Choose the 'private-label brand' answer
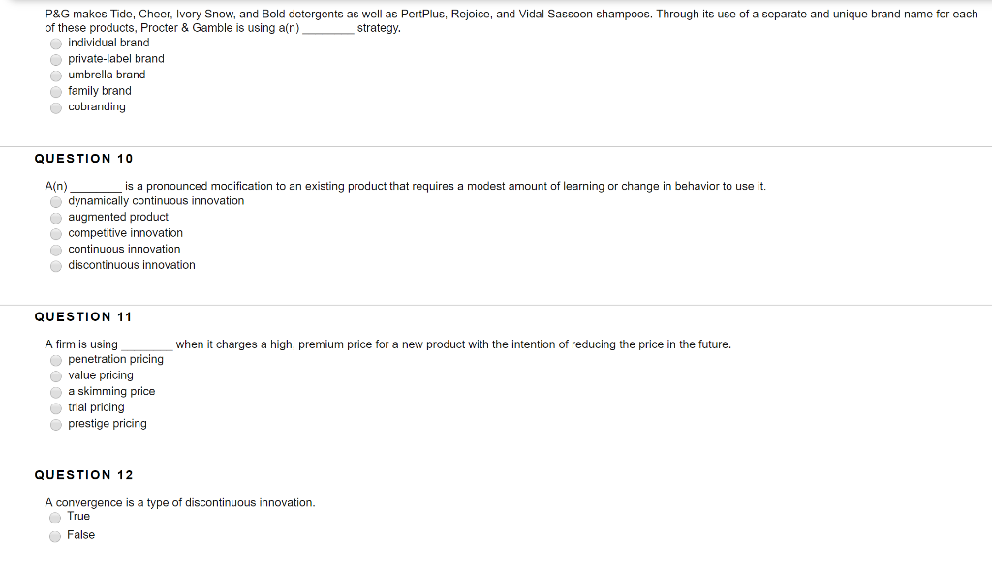992x568 pixels. [x=56, y=59]
